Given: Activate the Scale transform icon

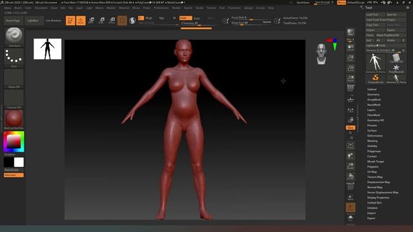Looking at the screenshot, I should [101, 21].
